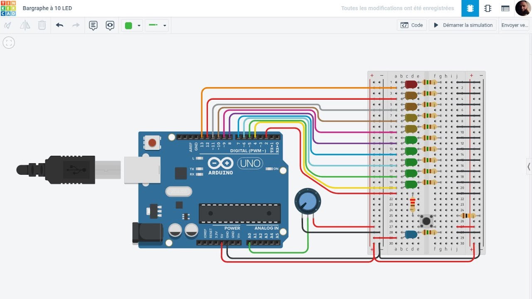Select the red LED on the breadboard
The image size is (532, 299).
pyautogui.click(x=411, y=84)
